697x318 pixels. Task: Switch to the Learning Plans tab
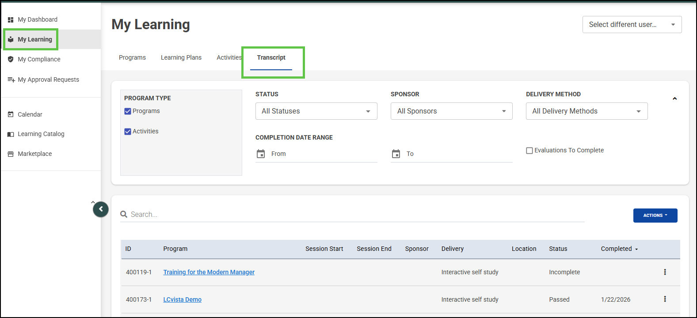pos(181,58)
